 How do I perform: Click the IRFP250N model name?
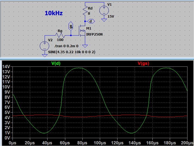(x=94, y=34)
